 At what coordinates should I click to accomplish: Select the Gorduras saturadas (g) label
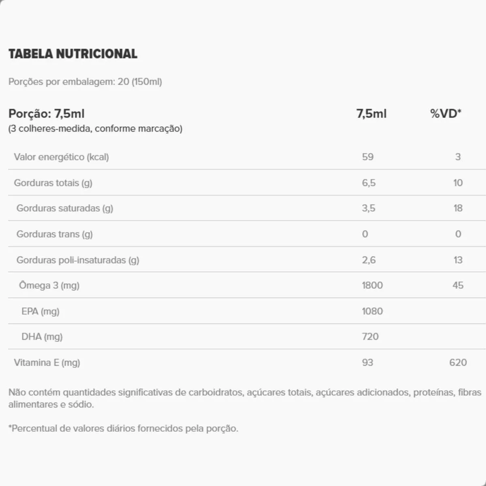pos(65,209)
